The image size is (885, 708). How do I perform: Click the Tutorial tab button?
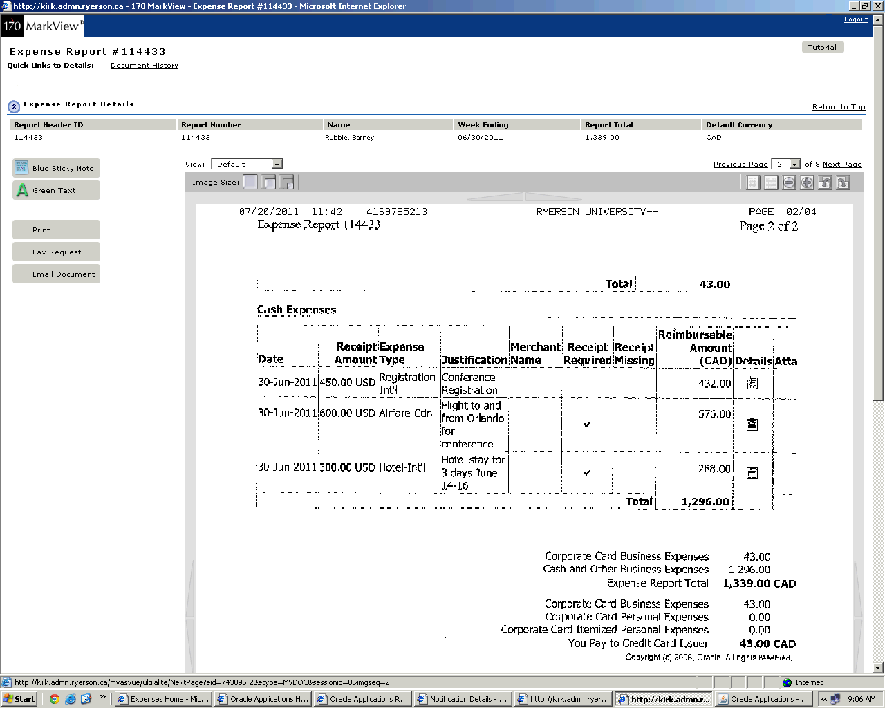click(x=821, y=47)
